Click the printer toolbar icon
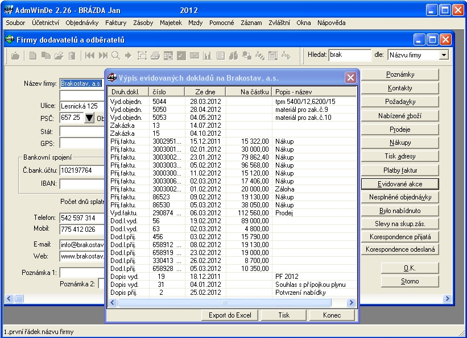This screenshot has height=338, width=467. coord(155,56)
